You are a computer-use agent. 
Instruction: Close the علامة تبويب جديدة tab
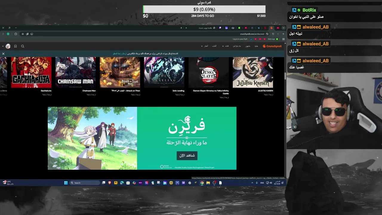pyautogui.click(x=186, y=28)
